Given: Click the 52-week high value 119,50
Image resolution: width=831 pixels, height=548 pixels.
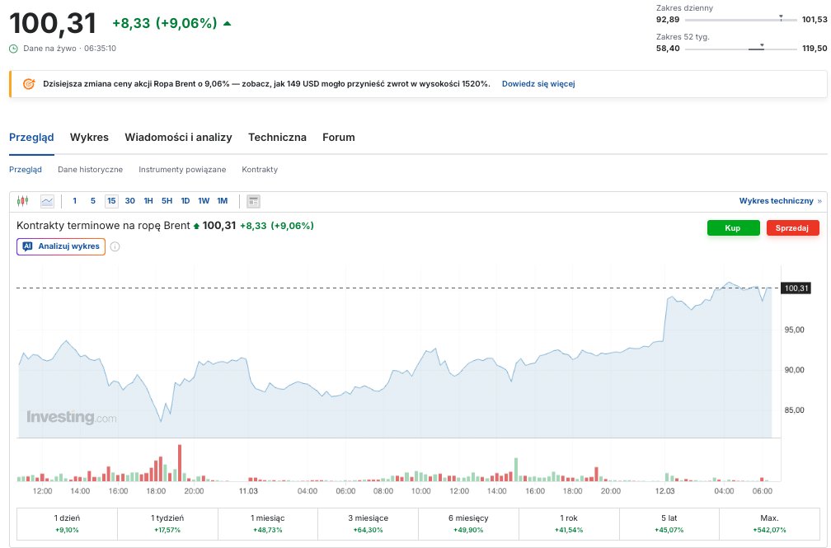Looking at the screenshot, I should click(x=815, y=49).
